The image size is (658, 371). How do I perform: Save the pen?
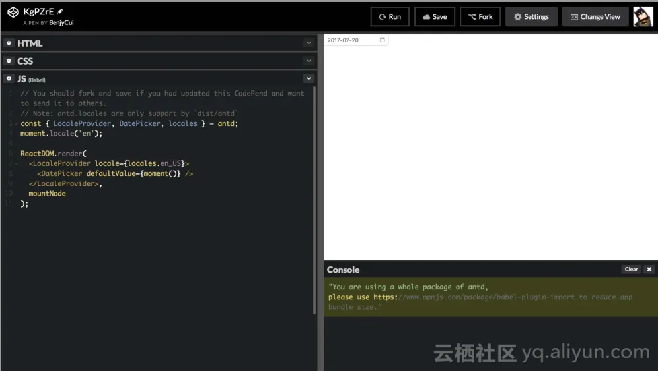435,17
